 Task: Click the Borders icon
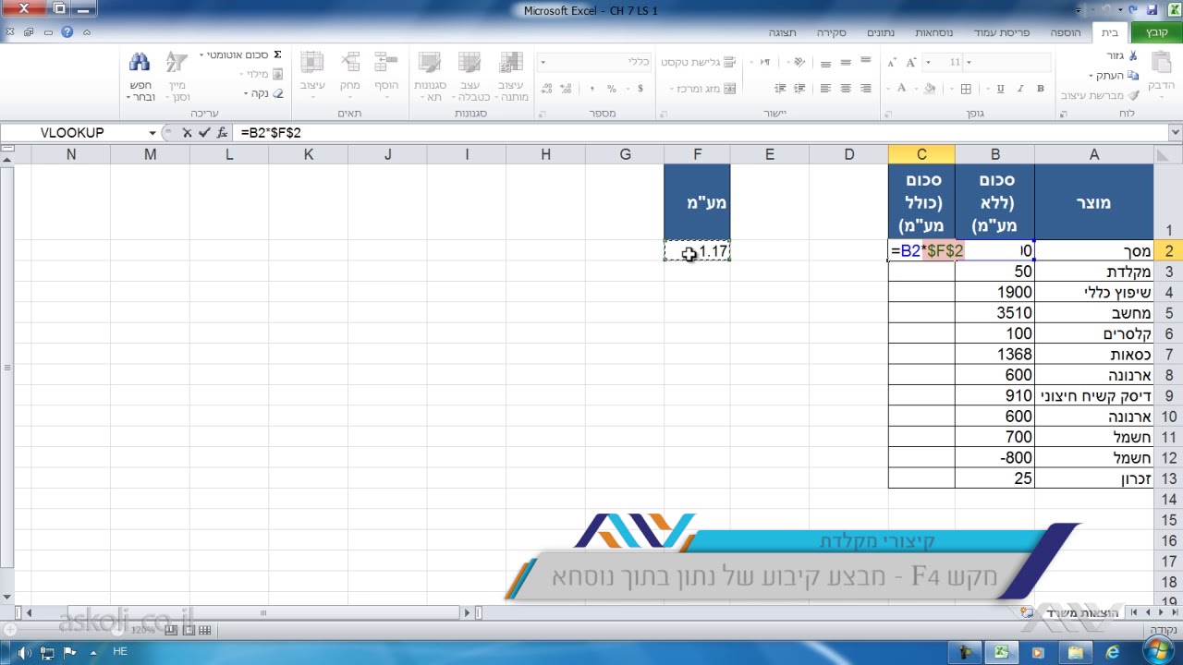coord(967,89)
